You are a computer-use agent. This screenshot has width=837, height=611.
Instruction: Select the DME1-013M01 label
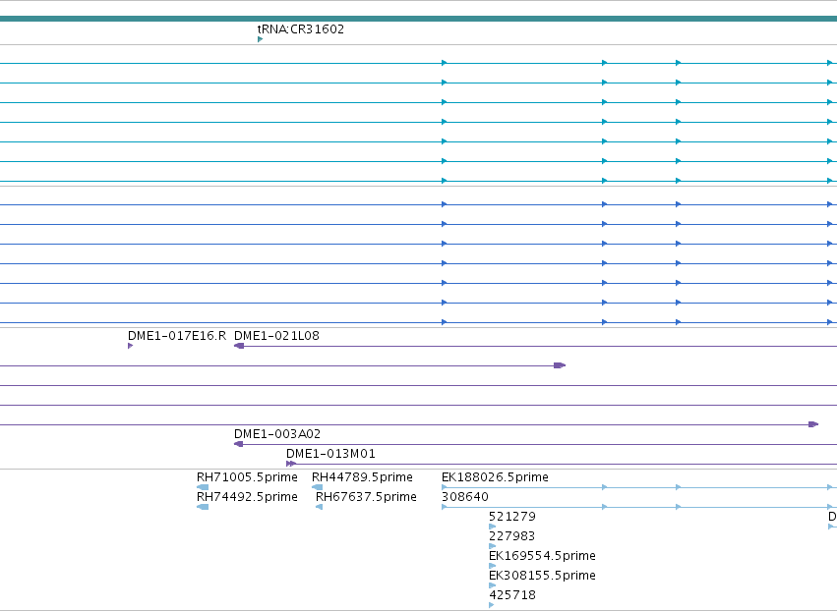pos(330,453)
